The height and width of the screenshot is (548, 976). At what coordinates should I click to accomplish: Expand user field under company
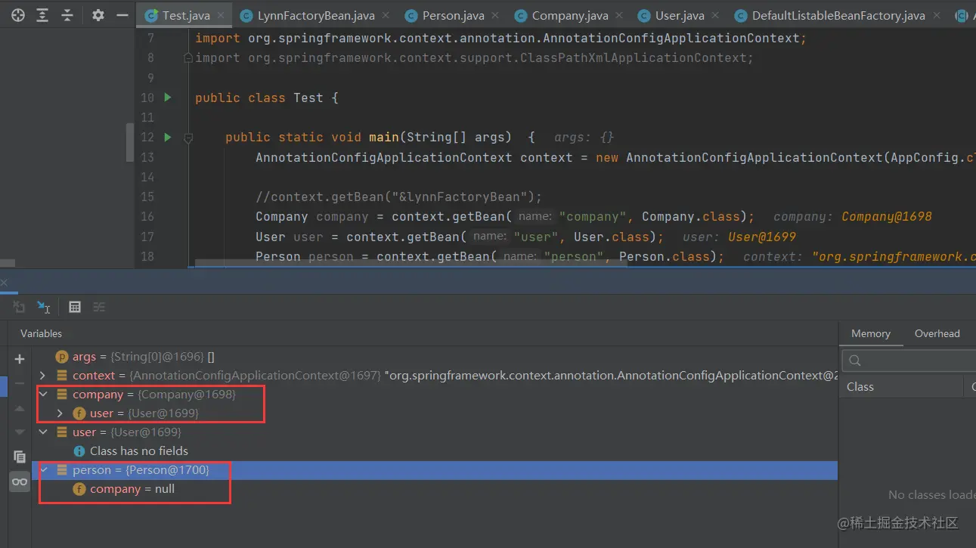60,413
